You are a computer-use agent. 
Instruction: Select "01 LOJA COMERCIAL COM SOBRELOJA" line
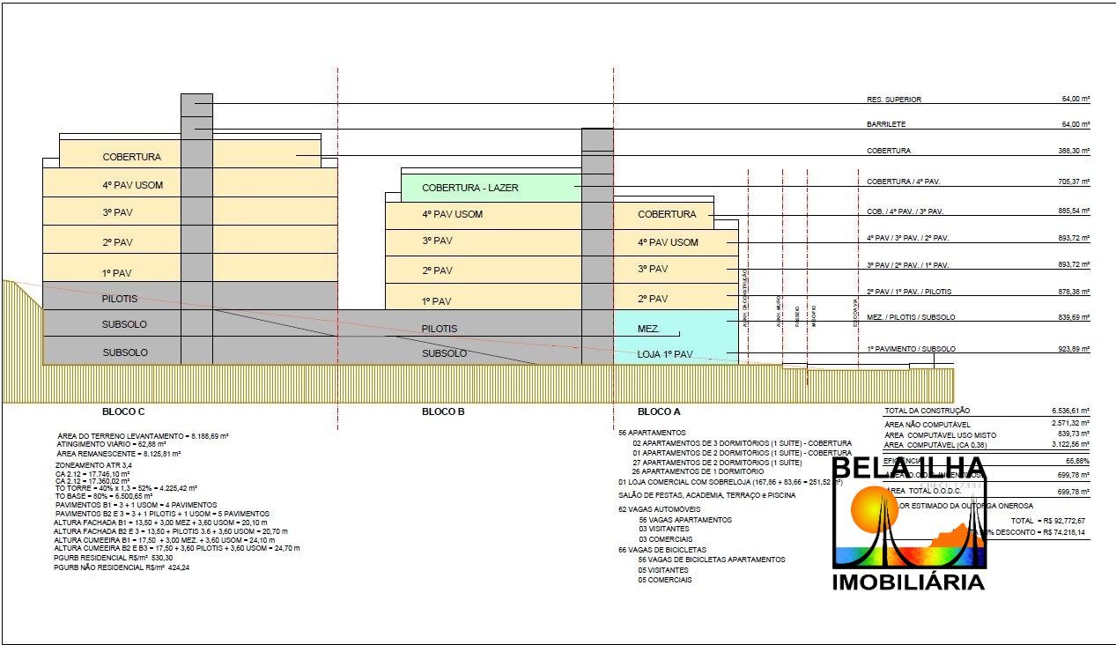[730, 482]
